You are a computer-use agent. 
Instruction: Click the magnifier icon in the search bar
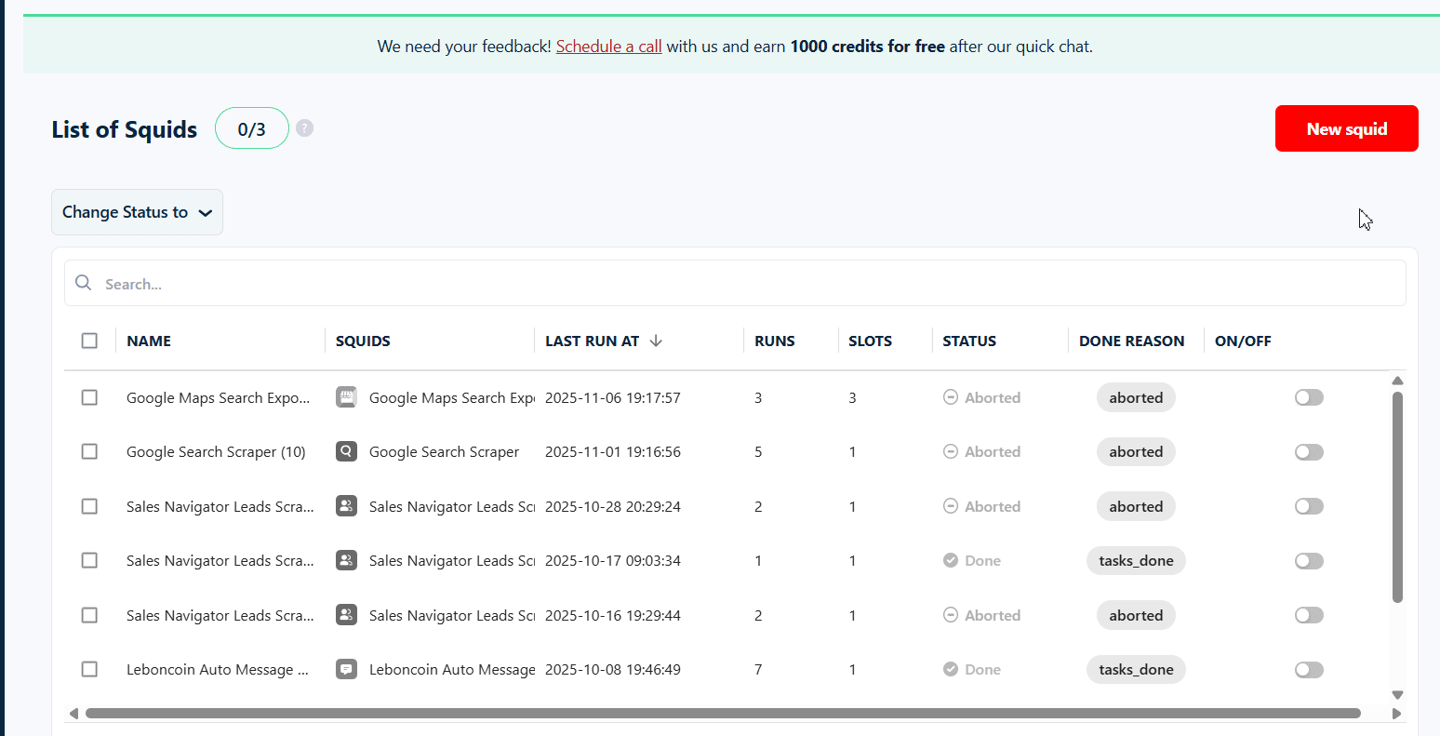coord(83,282)
